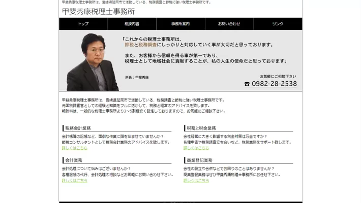Click the phone number 0982-28-2538
Viewport: 361px width, 203px height.
[x=274, y=84]
